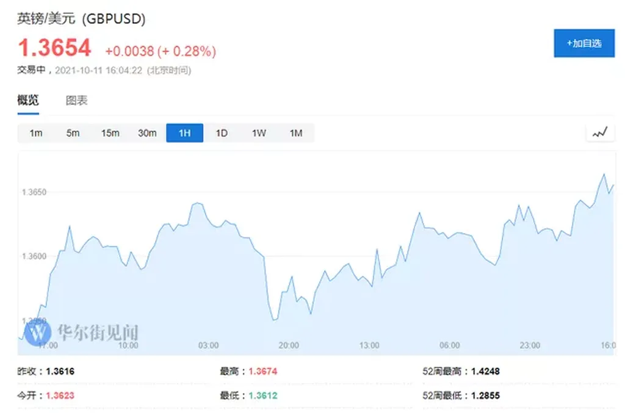Click the 最高 1.3674 value
Screen dimensions: 625x413
262,371
